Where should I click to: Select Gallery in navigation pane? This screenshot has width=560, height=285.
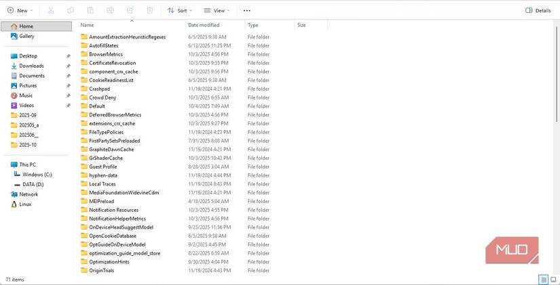26,36
